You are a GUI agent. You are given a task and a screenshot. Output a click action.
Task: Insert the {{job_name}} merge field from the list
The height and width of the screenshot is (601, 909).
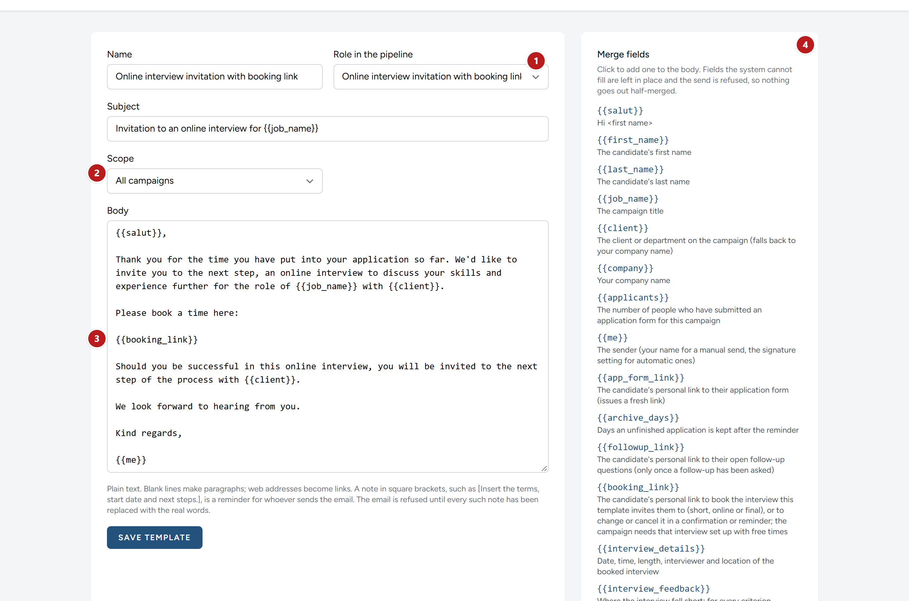click(628, 199)
